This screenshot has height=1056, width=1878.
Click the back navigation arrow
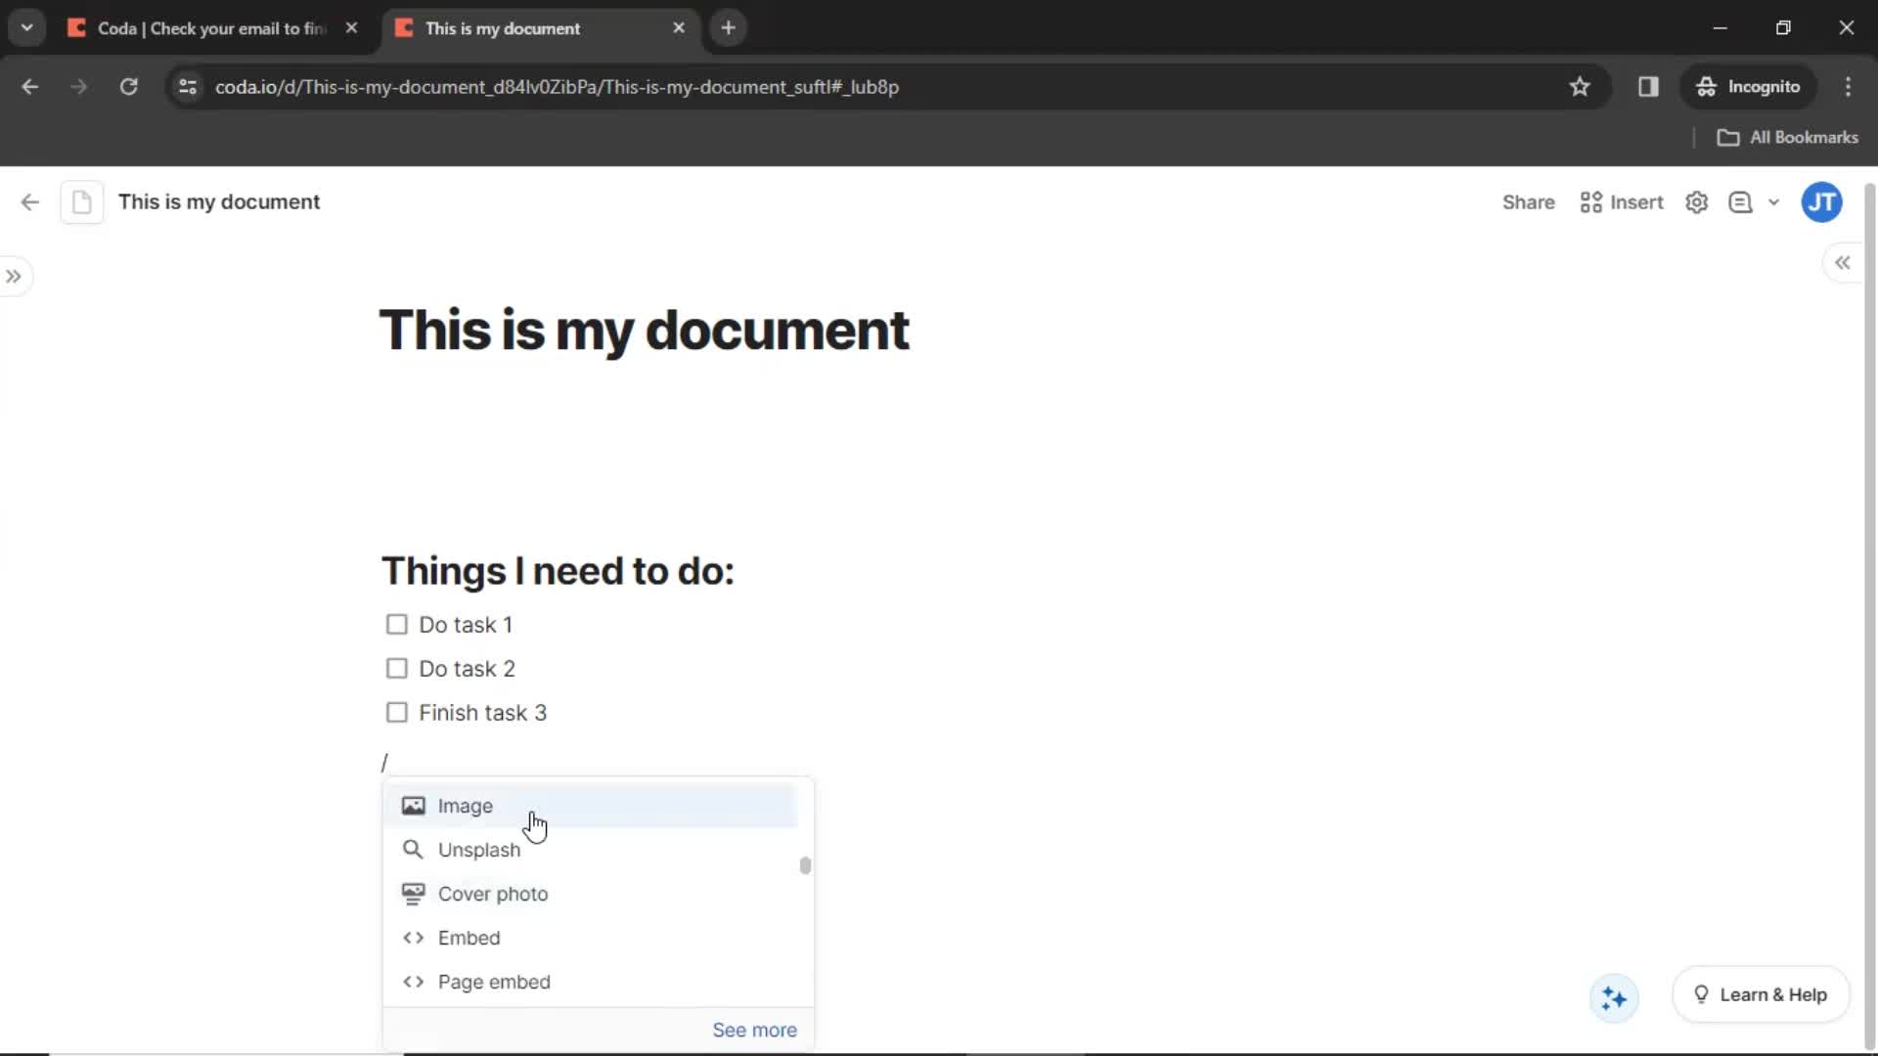pyautogui.click(x=29, y=86)
